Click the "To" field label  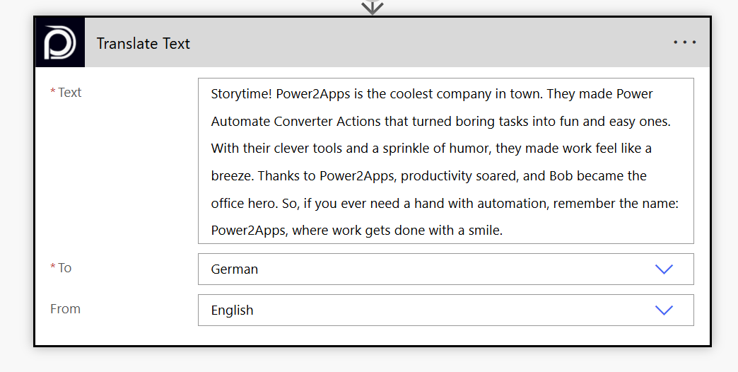click(x=65, y=268)
